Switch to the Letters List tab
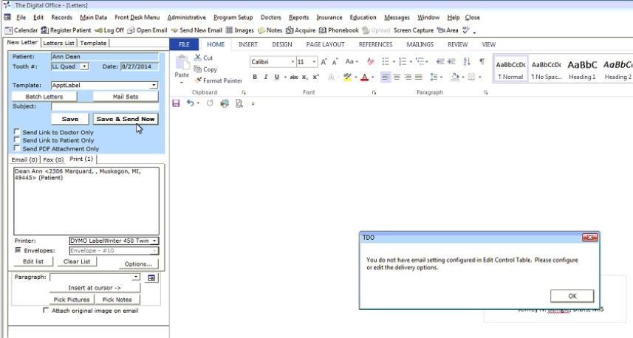 coord(59,44)
